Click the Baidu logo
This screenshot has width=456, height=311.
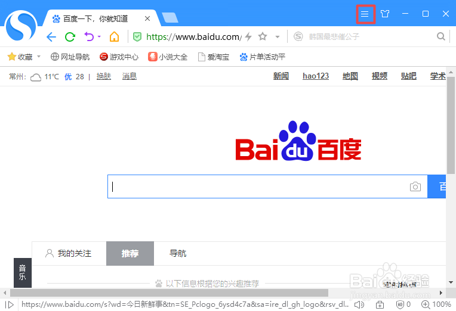298,141
